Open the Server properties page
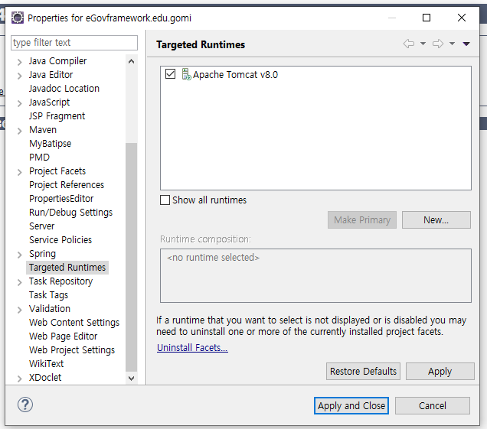 [41, 226]
